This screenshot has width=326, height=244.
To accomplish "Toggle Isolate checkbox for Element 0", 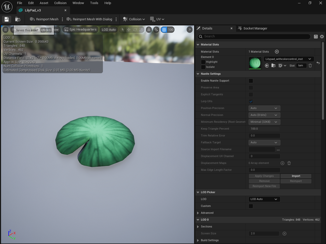I will (203, 67).
